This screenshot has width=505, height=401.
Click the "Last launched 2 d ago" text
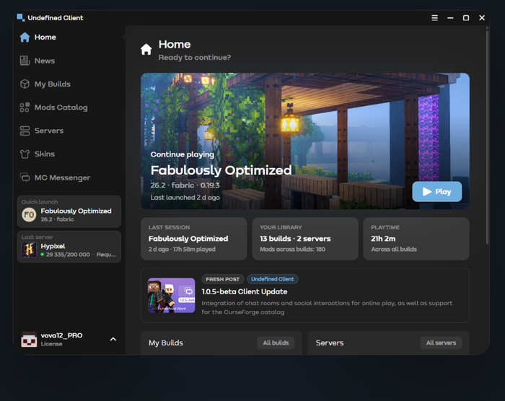[x=185, y=198]
